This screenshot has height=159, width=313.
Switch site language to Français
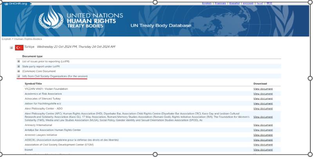click(220, 4)
